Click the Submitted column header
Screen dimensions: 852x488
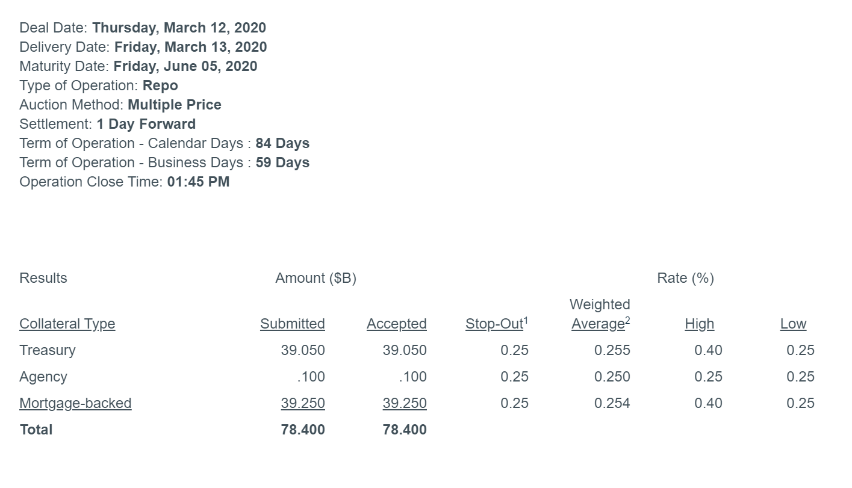(x=293, y=324)
